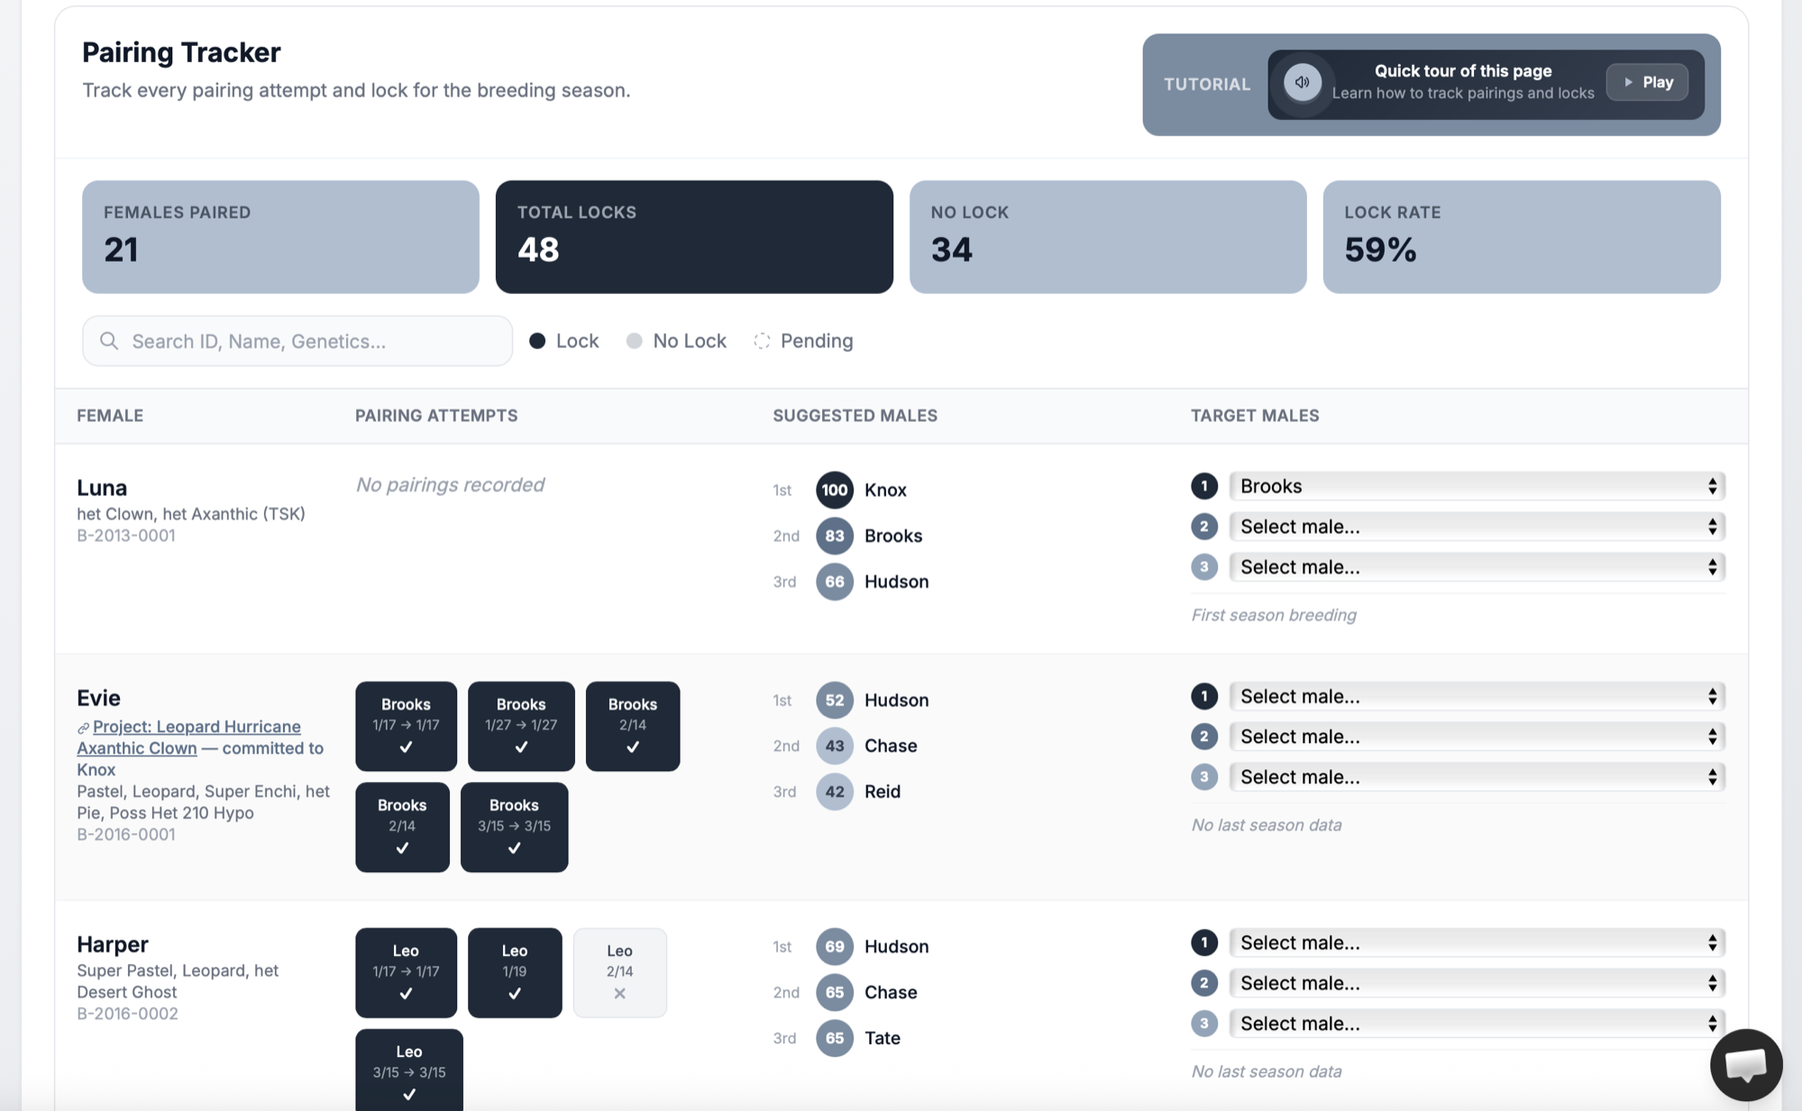This screenshot has width=1802, height=1111.
Task: Toggle the No Lock status filter
Action: tap(676, 341)
